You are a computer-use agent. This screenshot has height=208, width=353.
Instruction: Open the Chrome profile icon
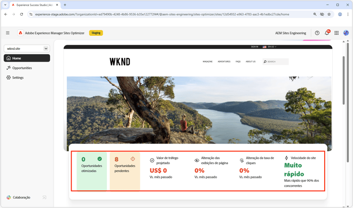tap(340, 14)
